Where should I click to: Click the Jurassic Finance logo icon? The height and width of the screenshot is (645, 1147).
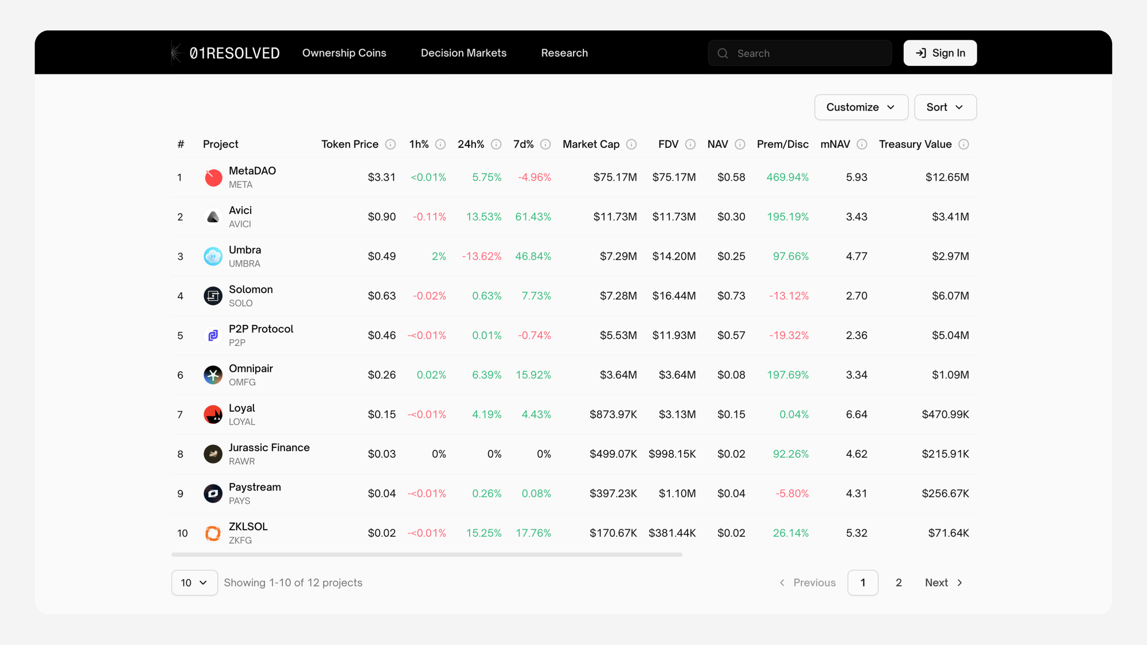click(x=213, y=454)
